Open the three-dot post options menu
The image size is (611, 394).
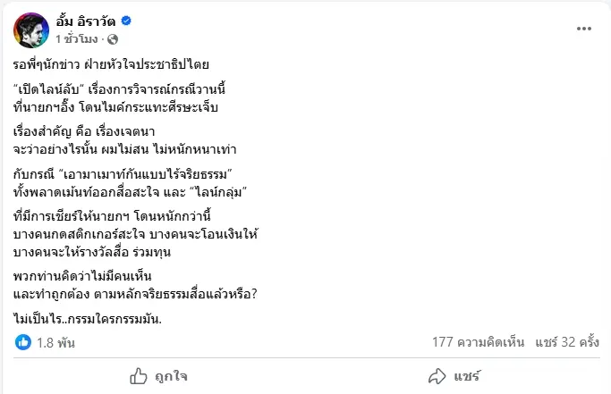(x=583, y=28)
